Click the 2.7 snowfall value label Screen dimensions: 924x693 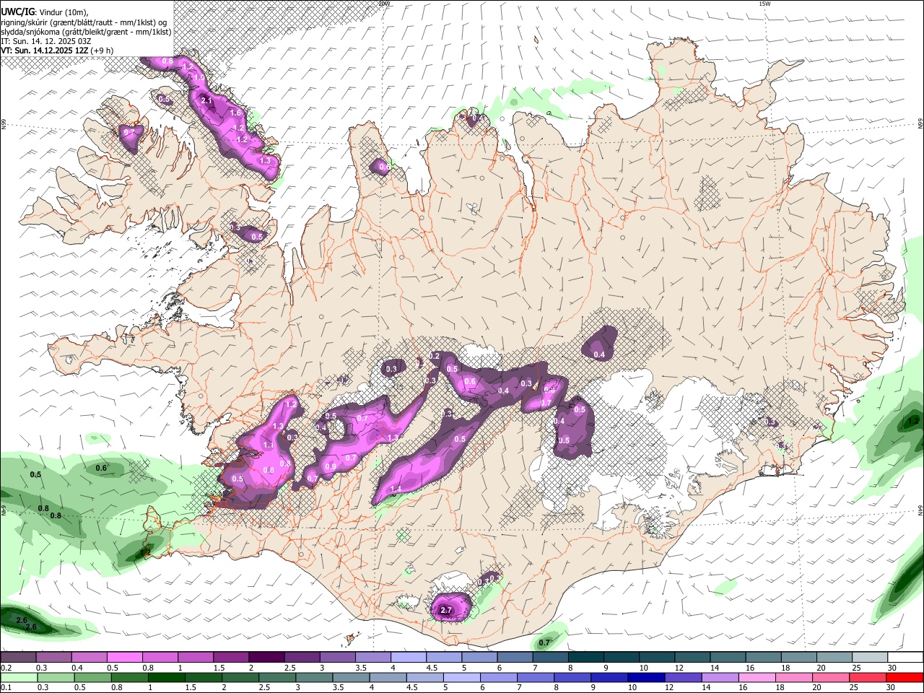coord(446,611)
